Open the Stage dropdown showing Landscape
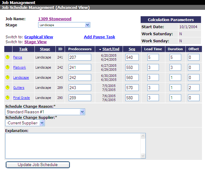 (87, 25)
